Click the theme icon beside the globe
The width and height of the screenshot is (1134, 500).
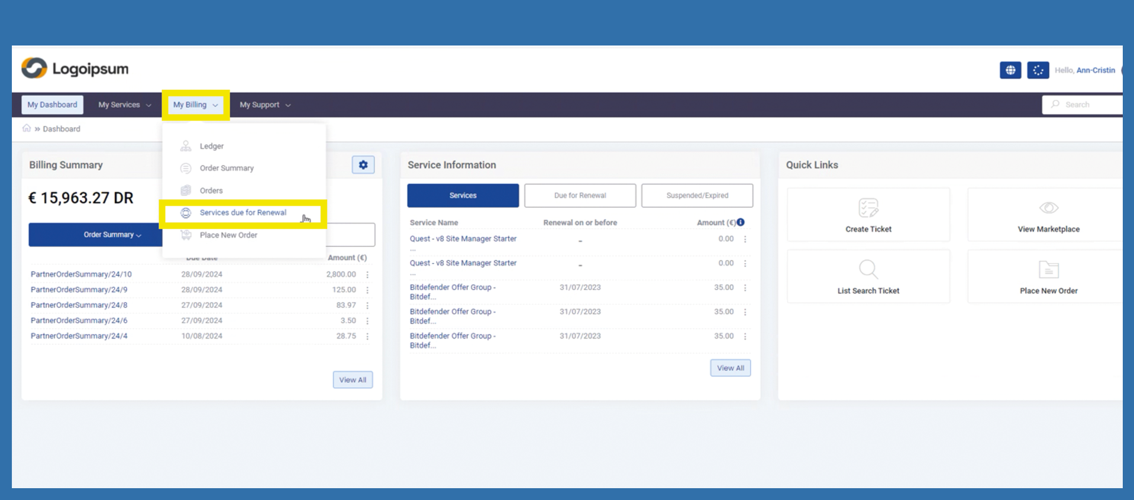[1038, 70]
